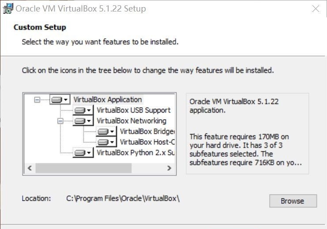Select the VirtualBox Application tree label
This screenshot has width=327, height=229.
(107, 100)
